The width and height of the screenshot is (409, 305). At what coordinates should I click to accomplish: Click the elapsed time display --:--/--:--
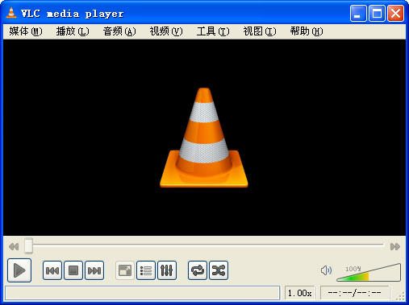pos(355,293)
